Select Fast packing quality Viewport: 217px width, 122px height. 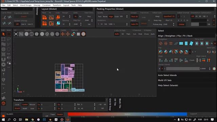click(100, 17)
